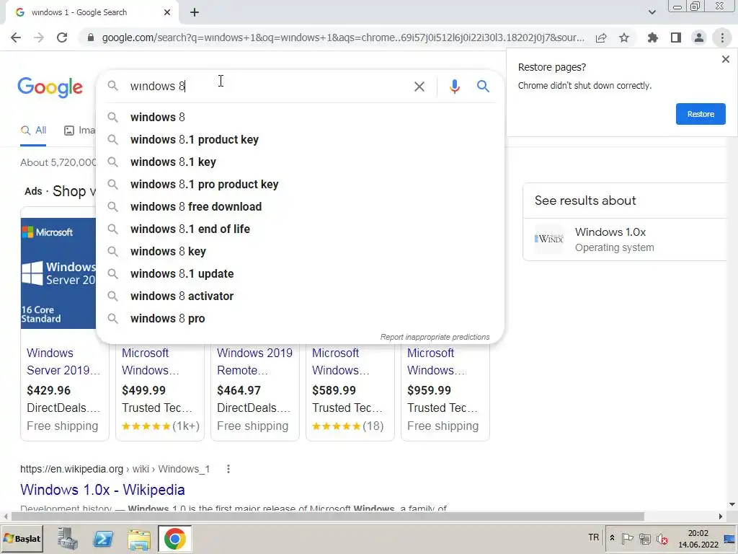This screenshot has height=554, width=738.
Task: Click the Action Center flag icon
Action: (x=628, y=538)
